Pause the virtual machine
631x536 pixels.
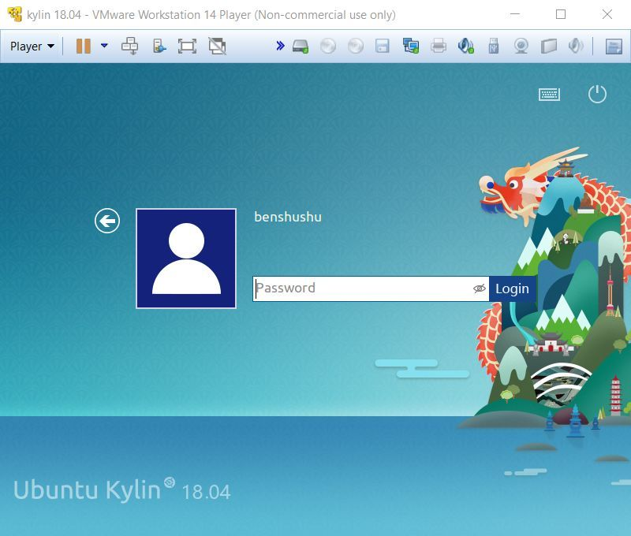[x=84, y=47]
